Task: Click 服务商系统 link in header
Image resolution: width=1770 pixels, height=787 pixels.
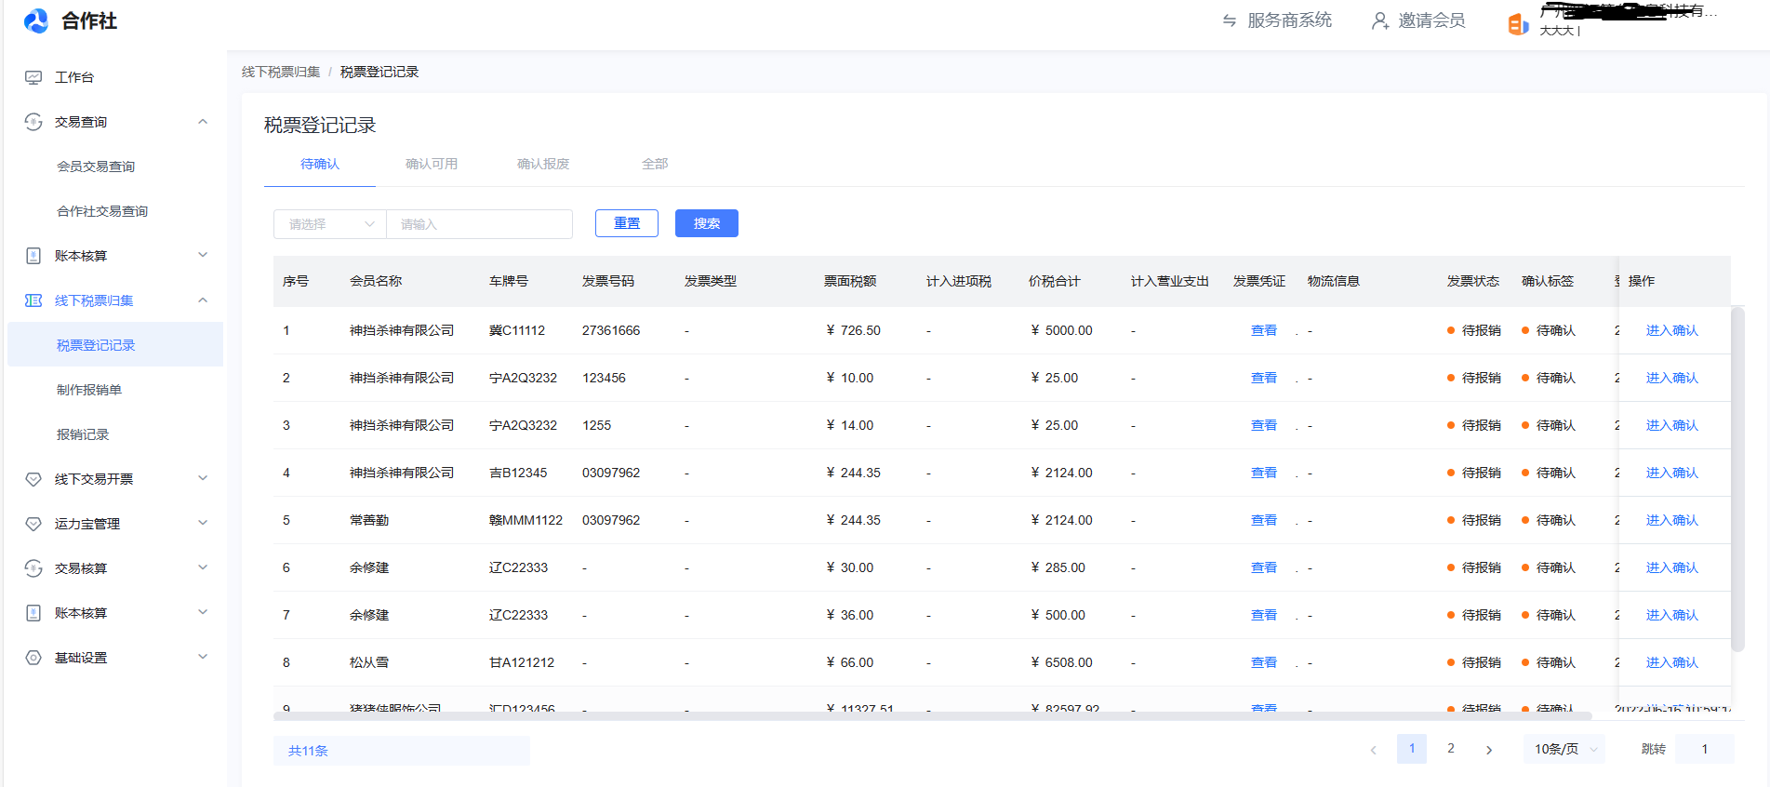Action: tap(1289, 20)
